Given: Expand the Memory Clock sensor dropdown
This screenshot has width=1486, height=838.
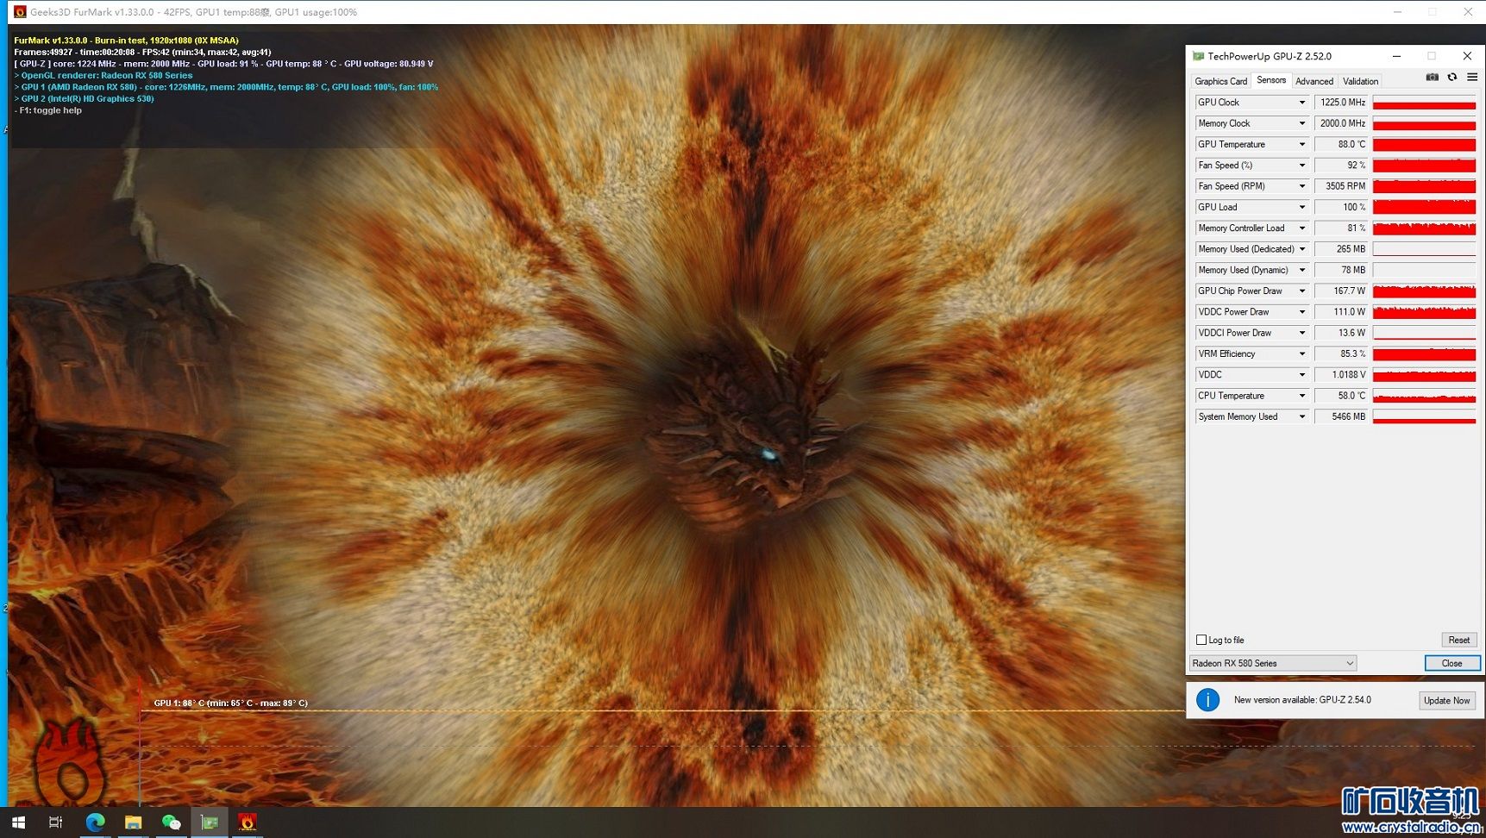Looking at the screenshot, I should click(x=1301, y=123).
